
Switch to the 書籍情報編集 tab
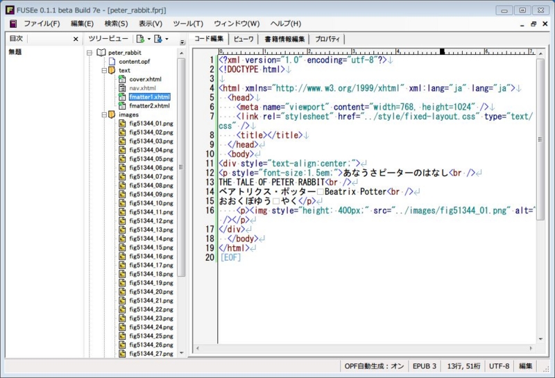[284, 39]
